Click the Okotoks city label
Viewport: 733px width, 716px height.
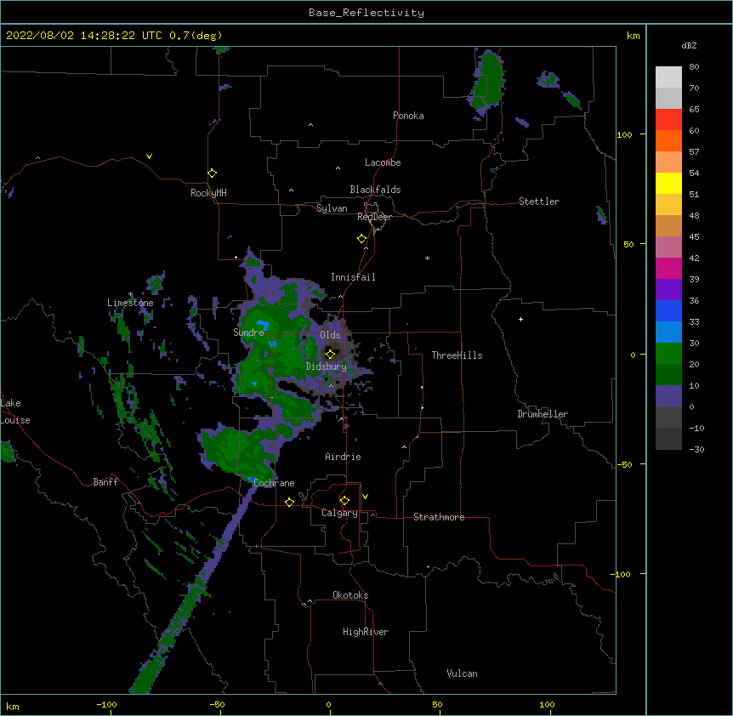[350, 595]
